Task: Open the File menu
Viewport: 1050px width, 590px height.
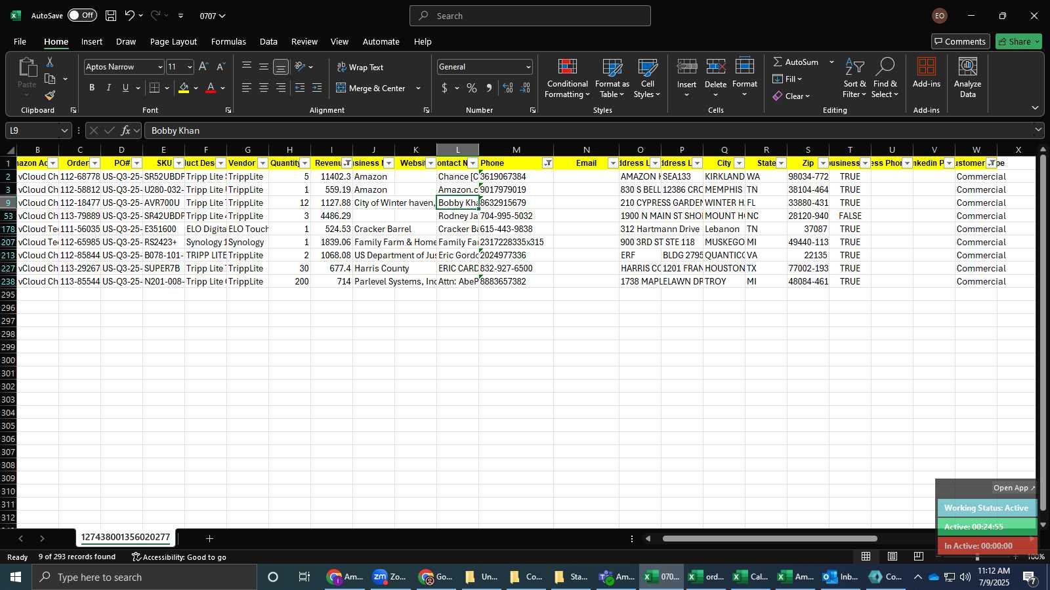Action: pyautogui.click(x=20, y=41)
